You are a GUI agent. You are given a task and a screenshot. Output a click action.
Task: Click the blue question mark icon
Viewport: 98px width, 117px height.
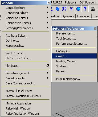pyautogui.click(x=85, y=9)
